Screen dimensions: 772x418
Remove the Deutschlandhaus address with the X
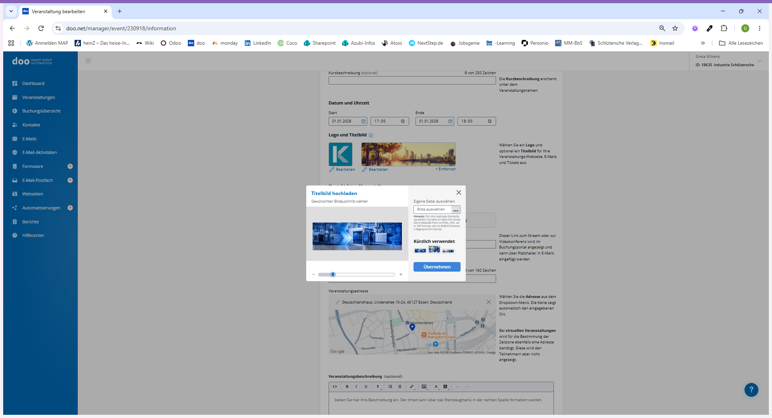coord(488,302)
